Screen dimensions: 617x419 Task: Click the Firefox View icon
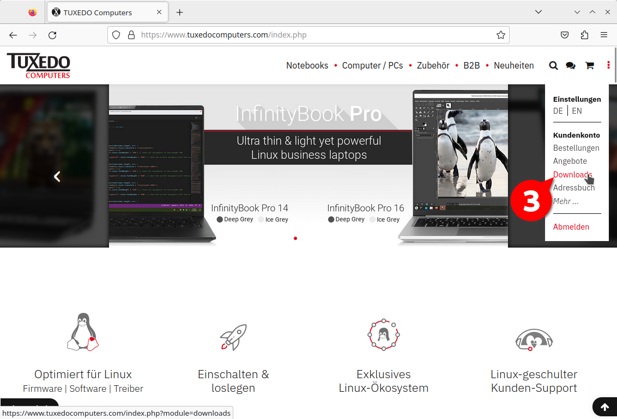[33, 12]
